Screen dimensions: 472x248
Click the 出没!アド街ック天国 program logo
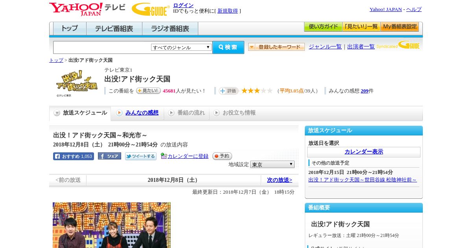pos(77,82)
